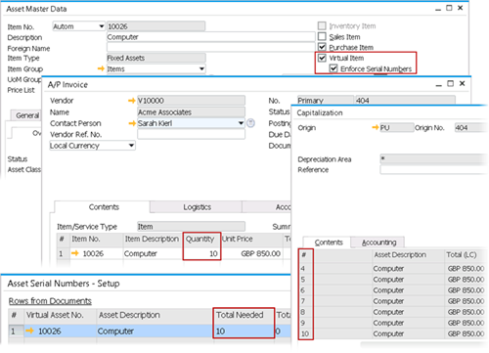Click the Description field containing Computer
The height and width of the screenshot is (353, 489).
point(210,37)
